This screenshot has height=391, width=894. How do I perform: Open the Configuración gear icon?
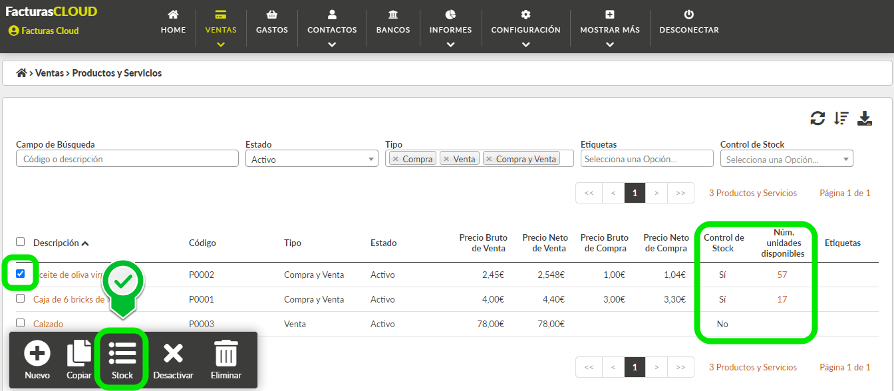coord(525,15)
